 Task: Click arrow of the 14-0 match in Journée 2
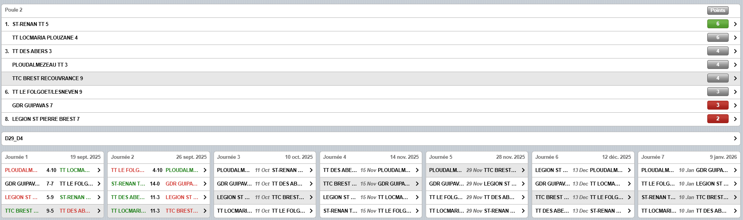click(x=205, y=184)
